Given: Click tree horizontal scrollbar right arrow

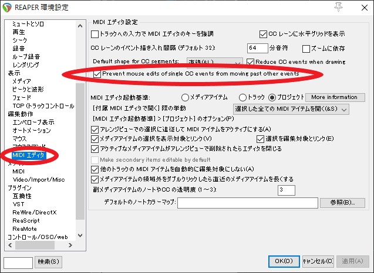Looking at the screenshot, I should pyautogui.click(x=70, y=245).
